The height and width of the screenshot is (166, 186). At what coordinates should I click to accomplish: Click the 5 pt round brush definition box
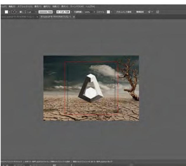pos(63,12)
